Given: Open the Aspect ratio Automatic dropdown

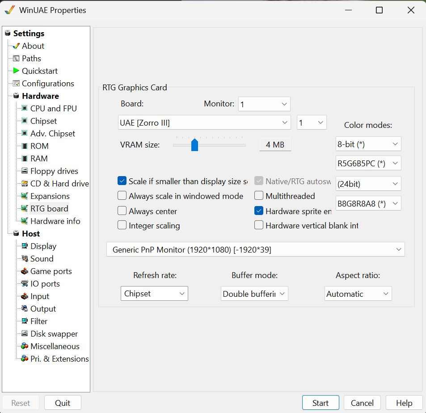Looking at the screenshot, I should [x=358, y=294].
